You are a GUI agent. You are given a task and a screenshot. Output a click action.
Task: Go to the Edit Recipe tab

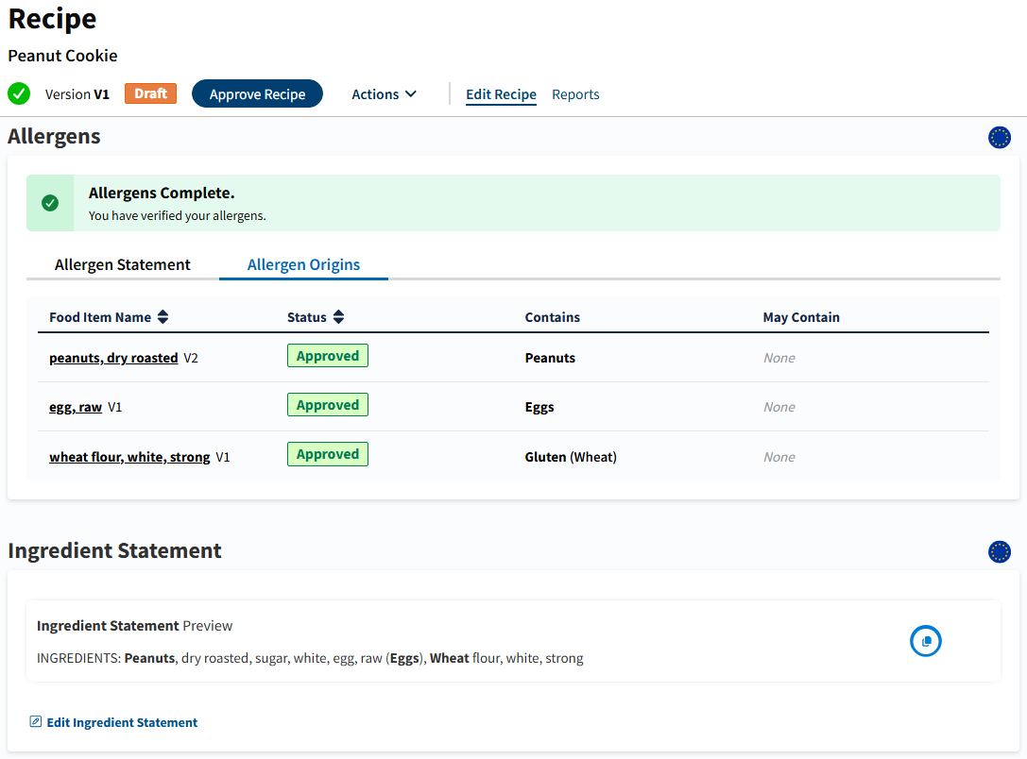pyautogui.click(x=501, y=94)
